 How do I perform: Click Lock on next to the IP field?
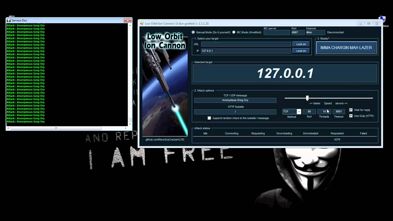click(x=301, y=51)
